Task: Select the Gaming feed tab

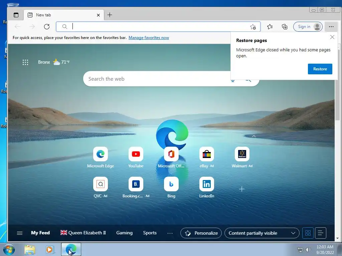Action: [x=124, y=233]
